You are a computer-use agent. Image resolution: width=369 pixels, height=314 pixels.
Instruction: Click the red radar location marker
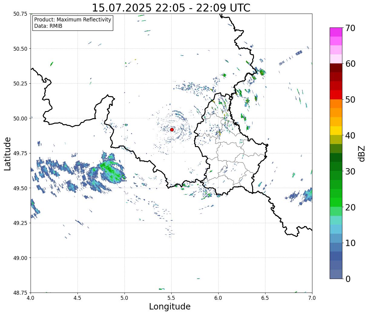coord(172,130)
